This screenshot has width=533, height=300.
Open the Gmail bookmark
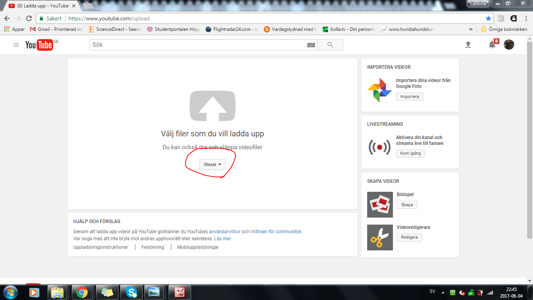point(57,29)
